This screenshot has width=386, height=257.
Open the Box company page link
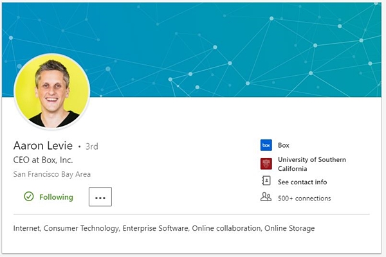coord(284,145)
